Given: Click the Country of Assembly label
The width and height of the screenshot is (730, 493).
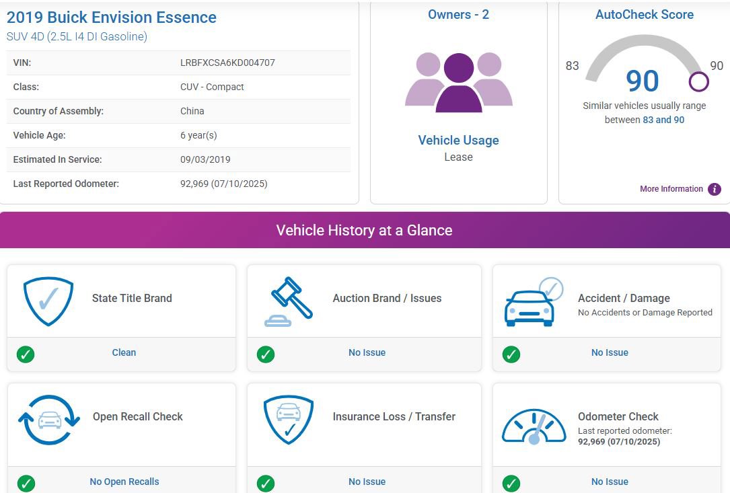Looking at the screenshot, I should coord(58,111).
